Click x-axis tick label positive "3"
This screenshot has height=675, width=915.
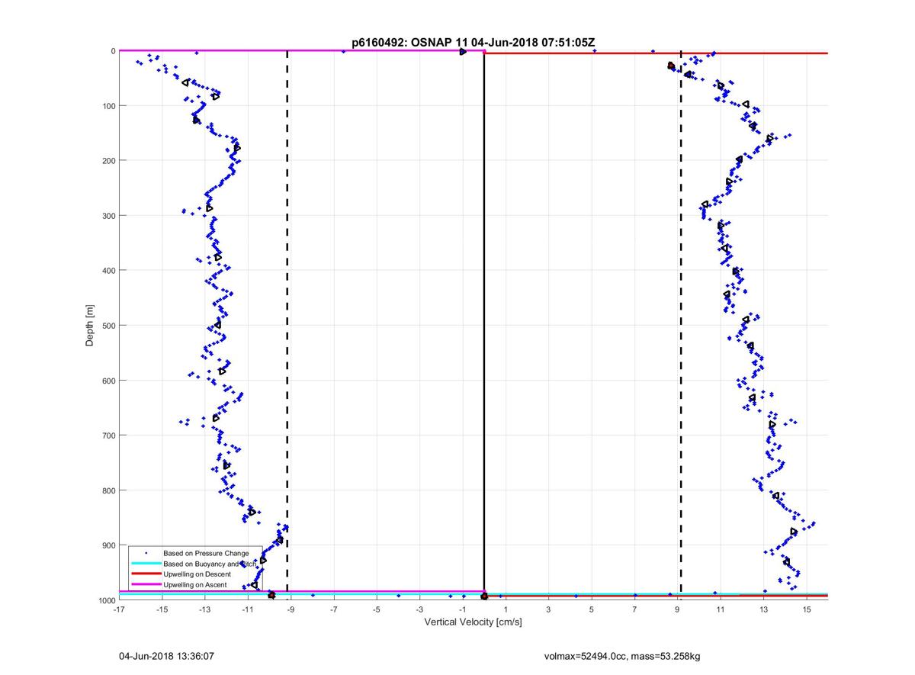(548, 609)
